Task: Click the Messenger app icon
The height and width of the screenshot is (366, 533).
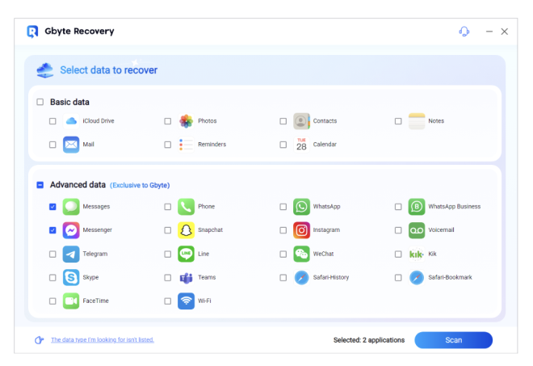Action: pyautogui.click(x=71, y=230)
